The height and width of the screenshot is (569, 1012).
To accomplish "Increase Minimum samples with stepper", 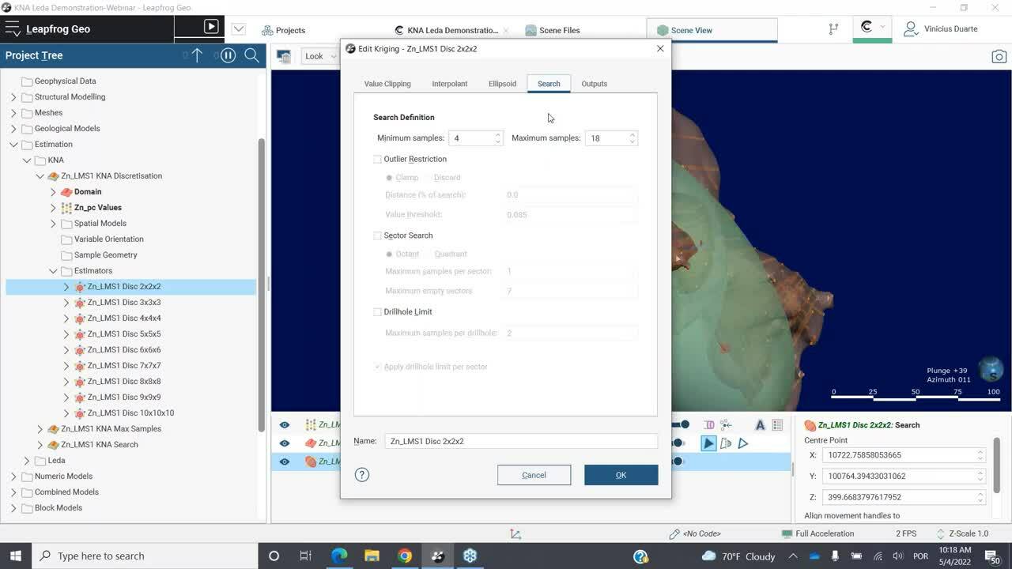I will coord(498,134).
